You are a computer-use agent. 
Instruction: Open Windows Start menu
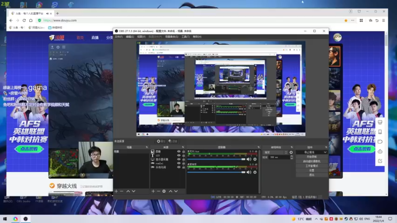pos(5,219)
